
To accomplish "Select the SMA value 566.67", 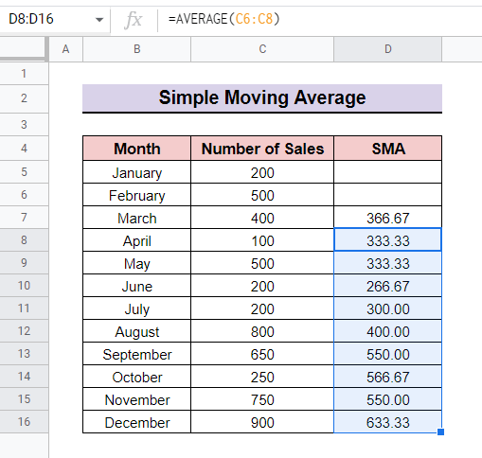I will [387, 377].
